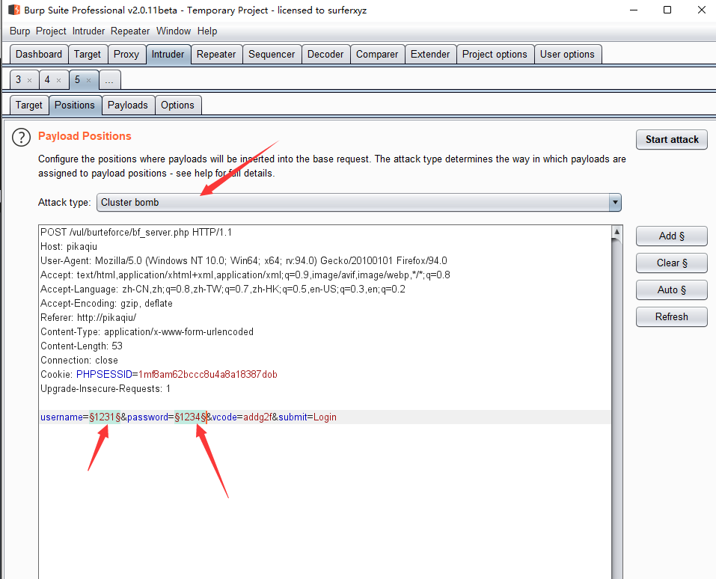Switch to the Dashboard tab
The width and height of the screenshot is (716, 579).
39,55
